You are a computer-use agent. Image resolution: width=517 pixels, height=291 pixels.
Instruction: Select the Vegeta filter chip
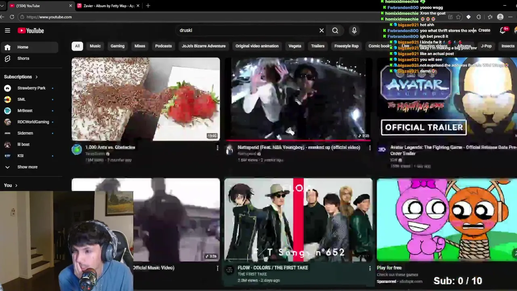point(295,46)
